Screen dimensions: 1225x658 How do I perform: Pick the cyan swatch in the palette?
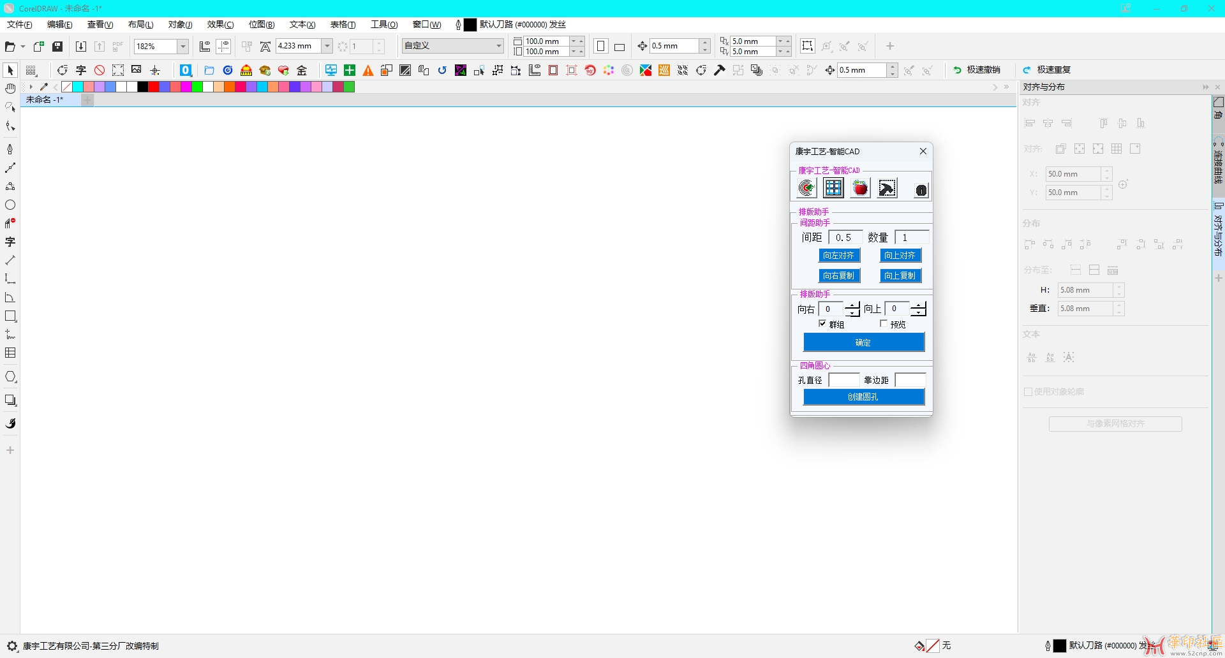(78, 87)
